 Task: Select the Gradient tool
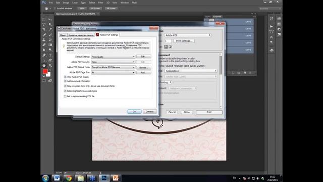coord(50,45)
